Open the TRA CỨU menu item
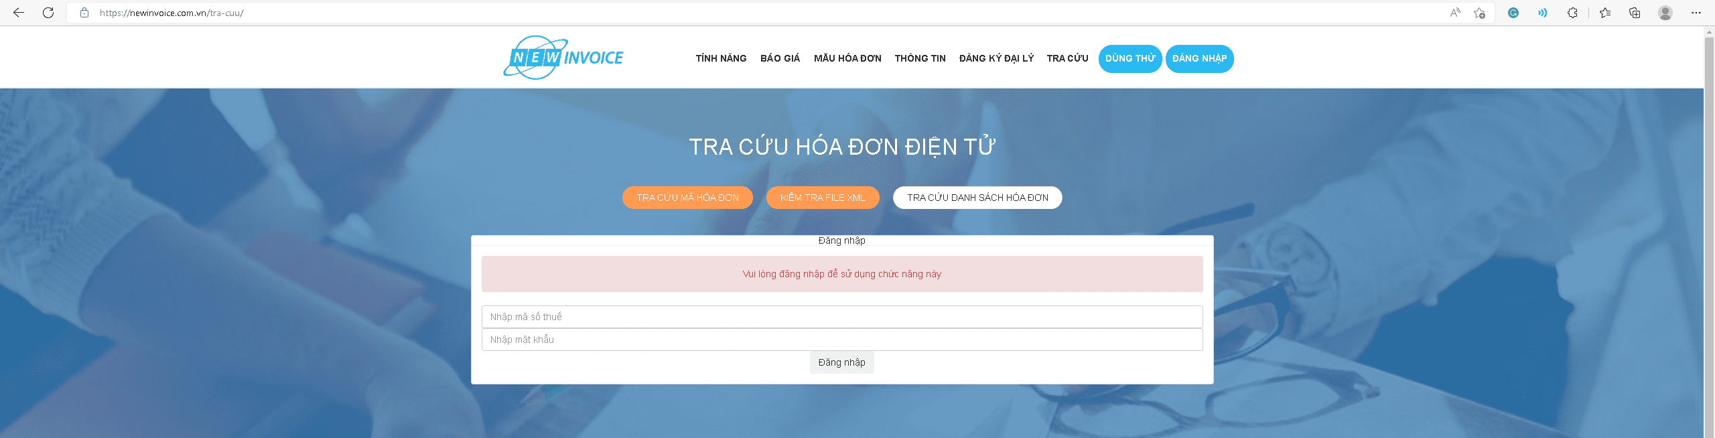Viewport: 1715px width, 438px height. 1067,58
